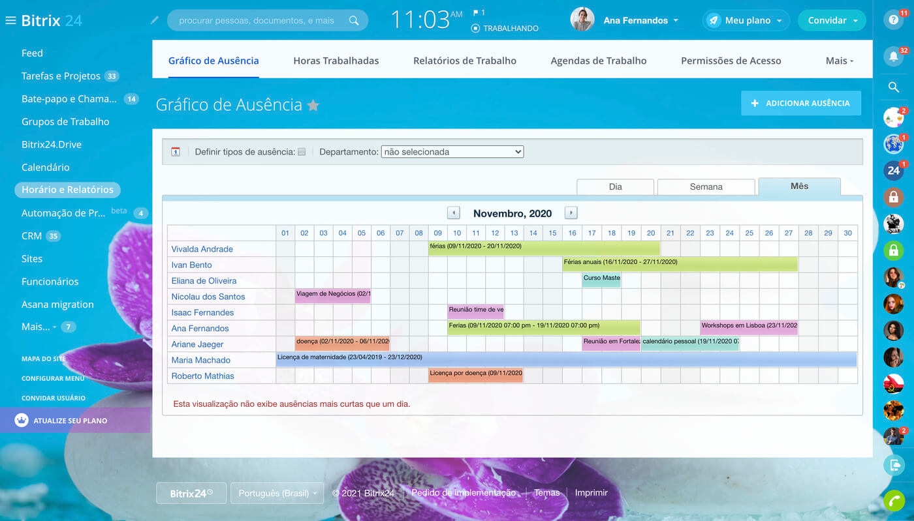
Task: Mark page as favorite with star icon
Action: pyautogui.click(x=313, y=106)
